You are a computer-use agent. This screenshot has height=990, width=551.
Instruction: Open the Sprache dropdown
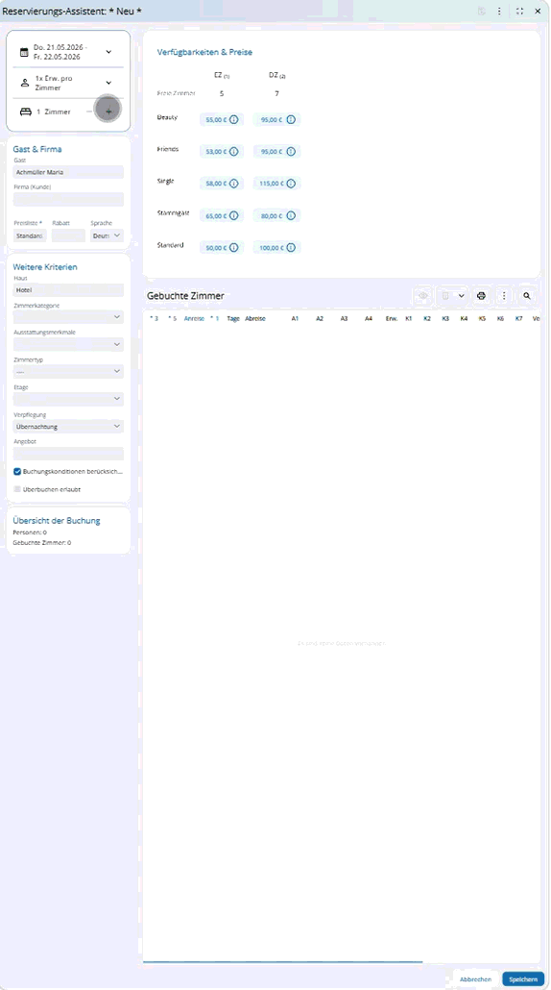107,235
